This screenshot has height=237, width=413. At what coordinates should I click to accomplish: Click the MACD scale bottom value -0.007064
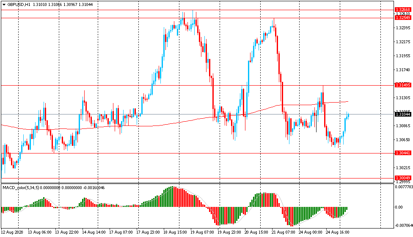(404, 226)
